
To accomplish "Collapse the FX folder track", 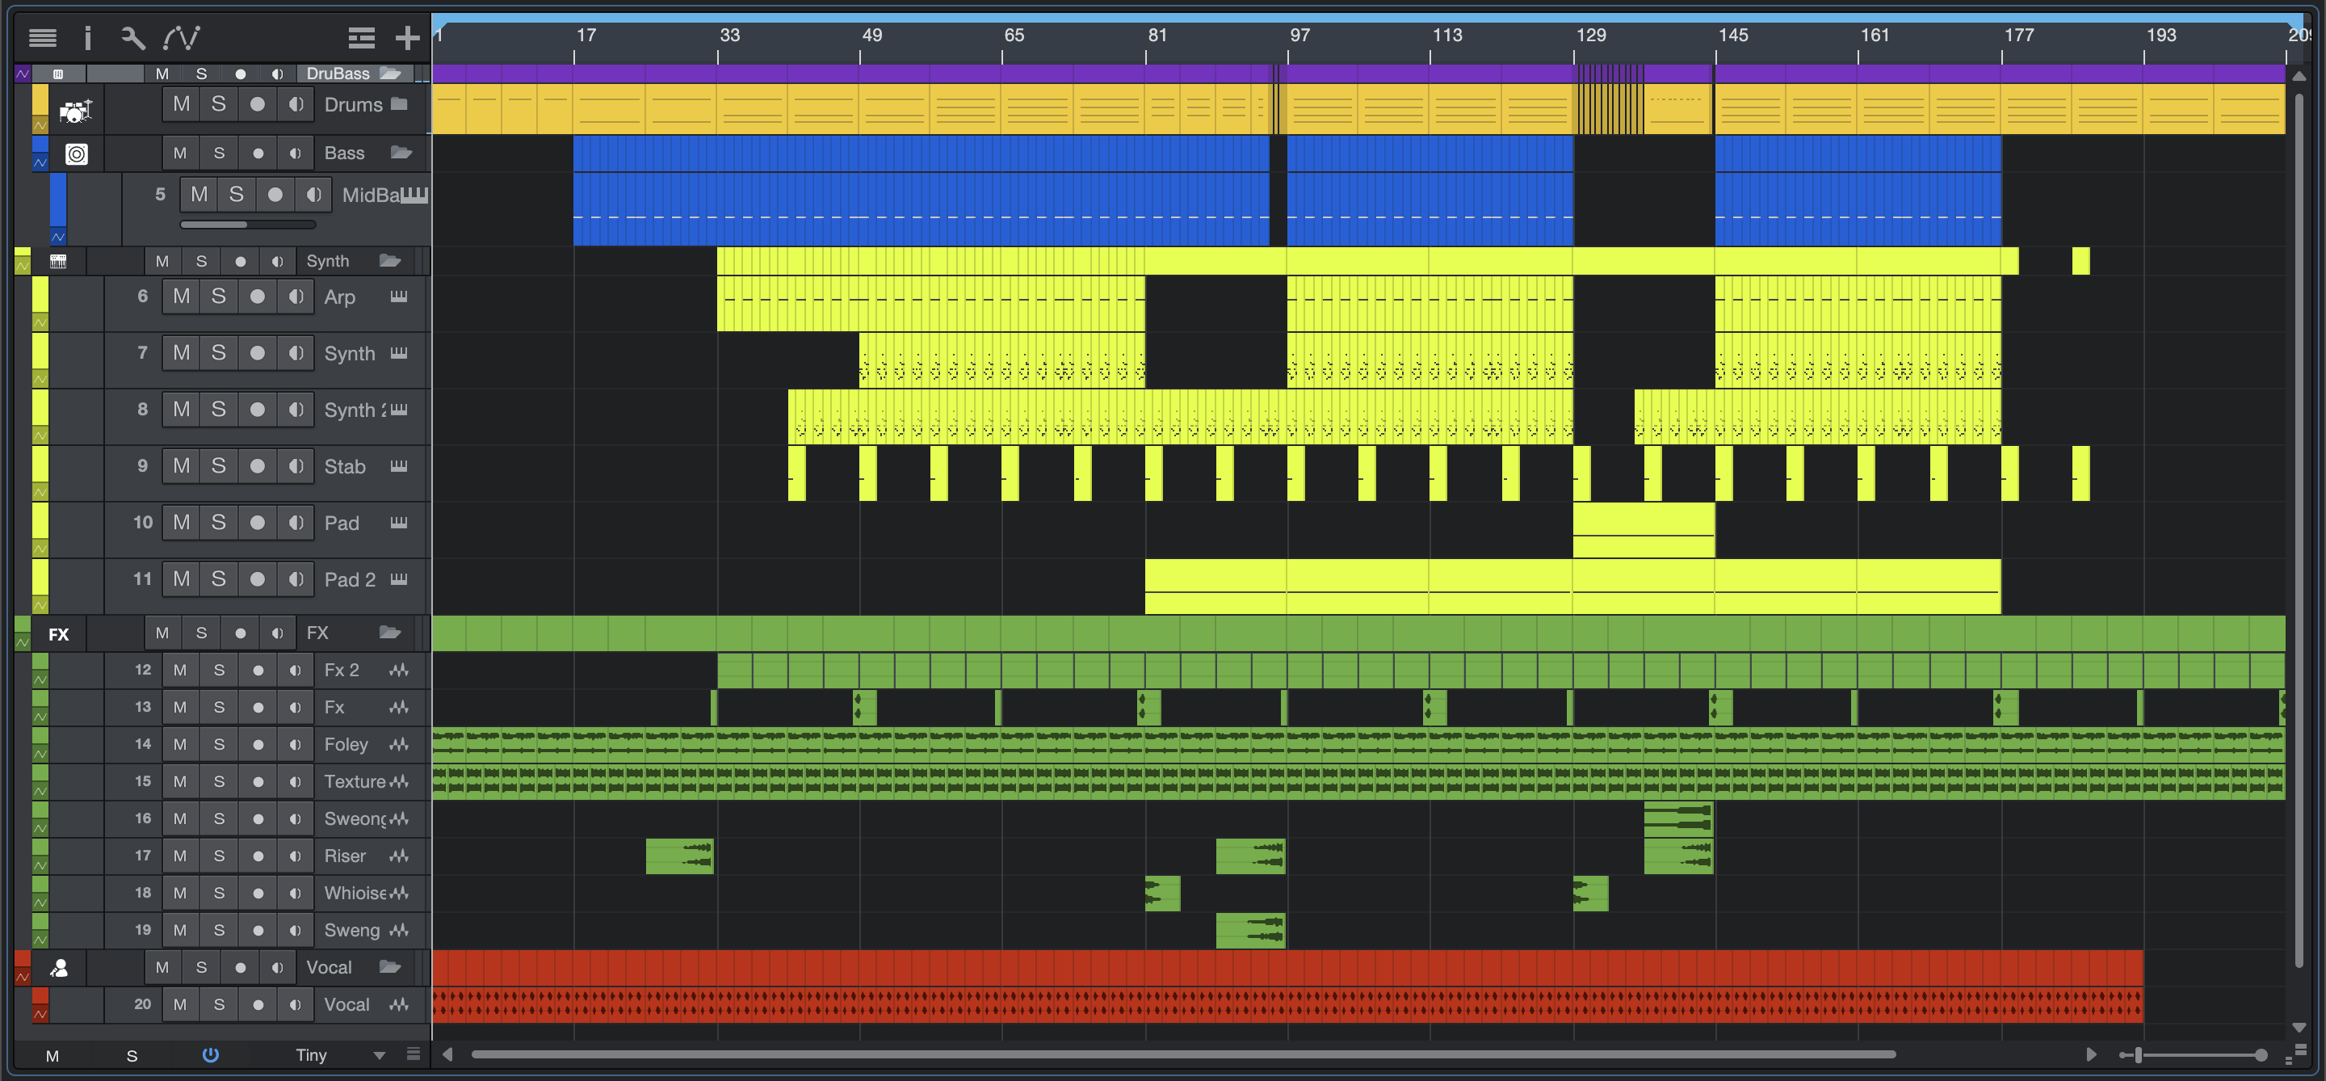I will [x=390, y=633].
